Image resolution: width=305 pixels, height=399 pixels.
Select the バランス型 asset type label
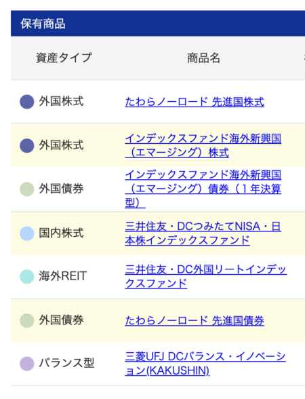(x=66, y=363)
